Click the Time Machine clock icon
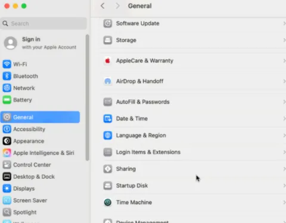Image resolution: width=286 pixels, height=223 pixels. coord(108,202)
